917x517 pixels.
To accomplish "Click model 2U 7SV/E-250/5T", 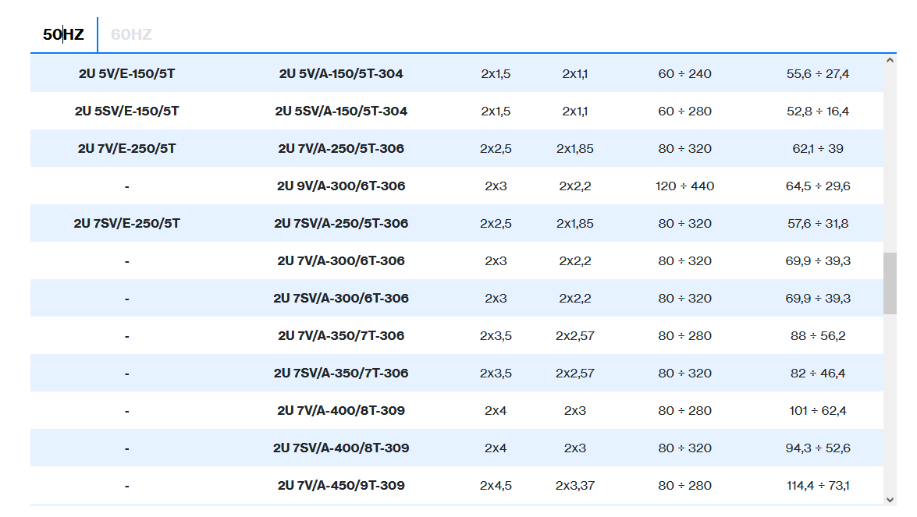I will (126, 224).
